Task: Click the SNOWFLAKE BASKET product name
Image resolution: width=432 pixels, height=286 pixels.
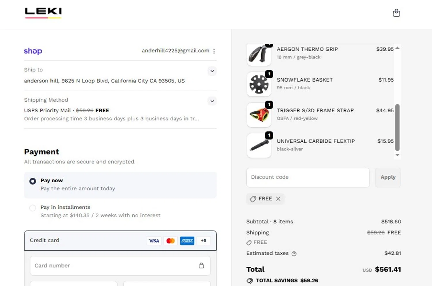Action: pos(305,80)
